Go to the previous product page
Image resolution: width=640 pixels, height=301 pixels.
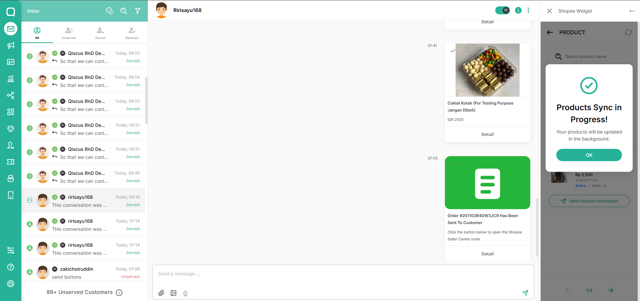point(568,290)
